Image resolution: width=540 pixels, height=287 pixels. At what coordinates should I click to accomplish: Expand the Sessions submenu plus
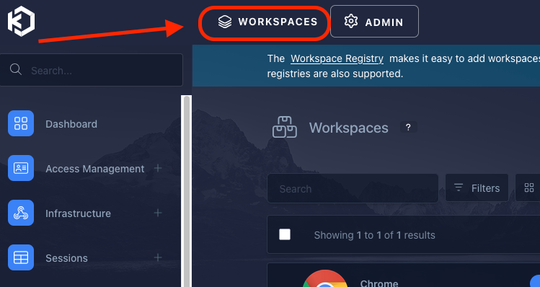click(x=158, y=257)
